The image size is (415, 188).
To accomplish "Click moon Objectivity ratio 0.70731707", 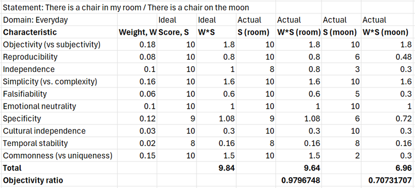I will point(388,180).
